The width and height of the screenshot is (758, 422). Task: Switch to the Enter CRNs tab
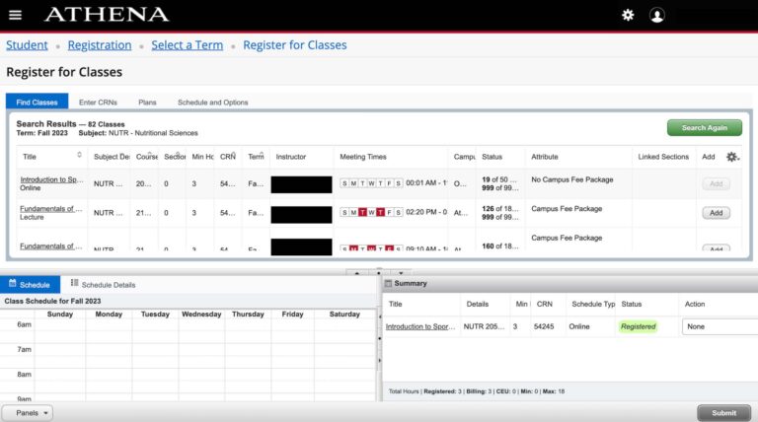[x=98, y=103]
